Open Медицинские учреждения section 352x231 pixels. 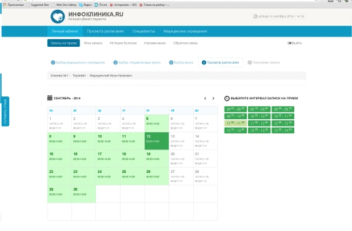(x=185, y=31)
